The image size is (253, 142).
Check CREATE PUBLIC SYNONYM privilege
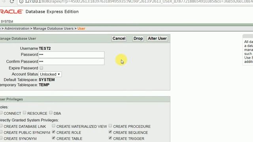[x=1, y=132]
